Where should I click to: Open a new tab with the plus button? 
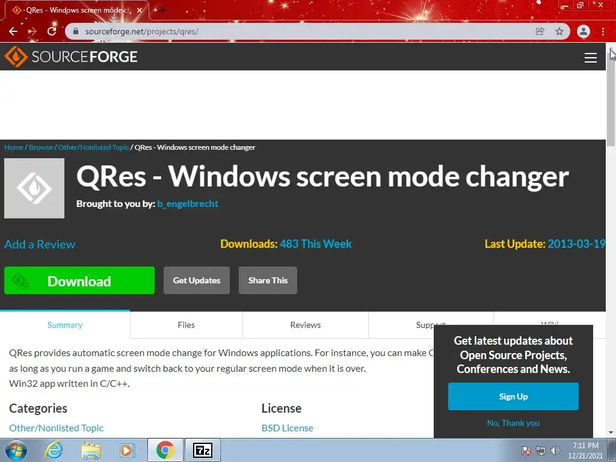pyautogui.click(x=162, y=10)
